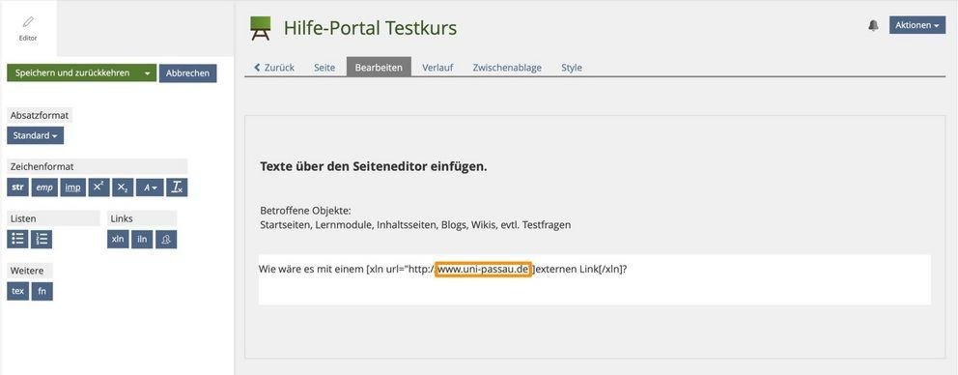Insert a bulleted list

[17, 239]
